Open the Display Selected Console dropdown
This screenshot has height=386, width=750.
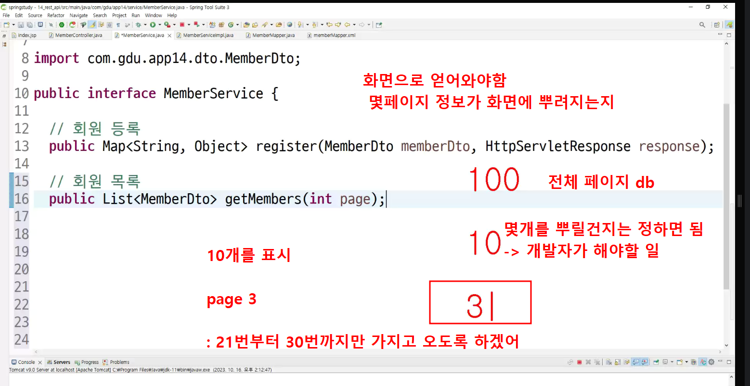tap(672, 362)
